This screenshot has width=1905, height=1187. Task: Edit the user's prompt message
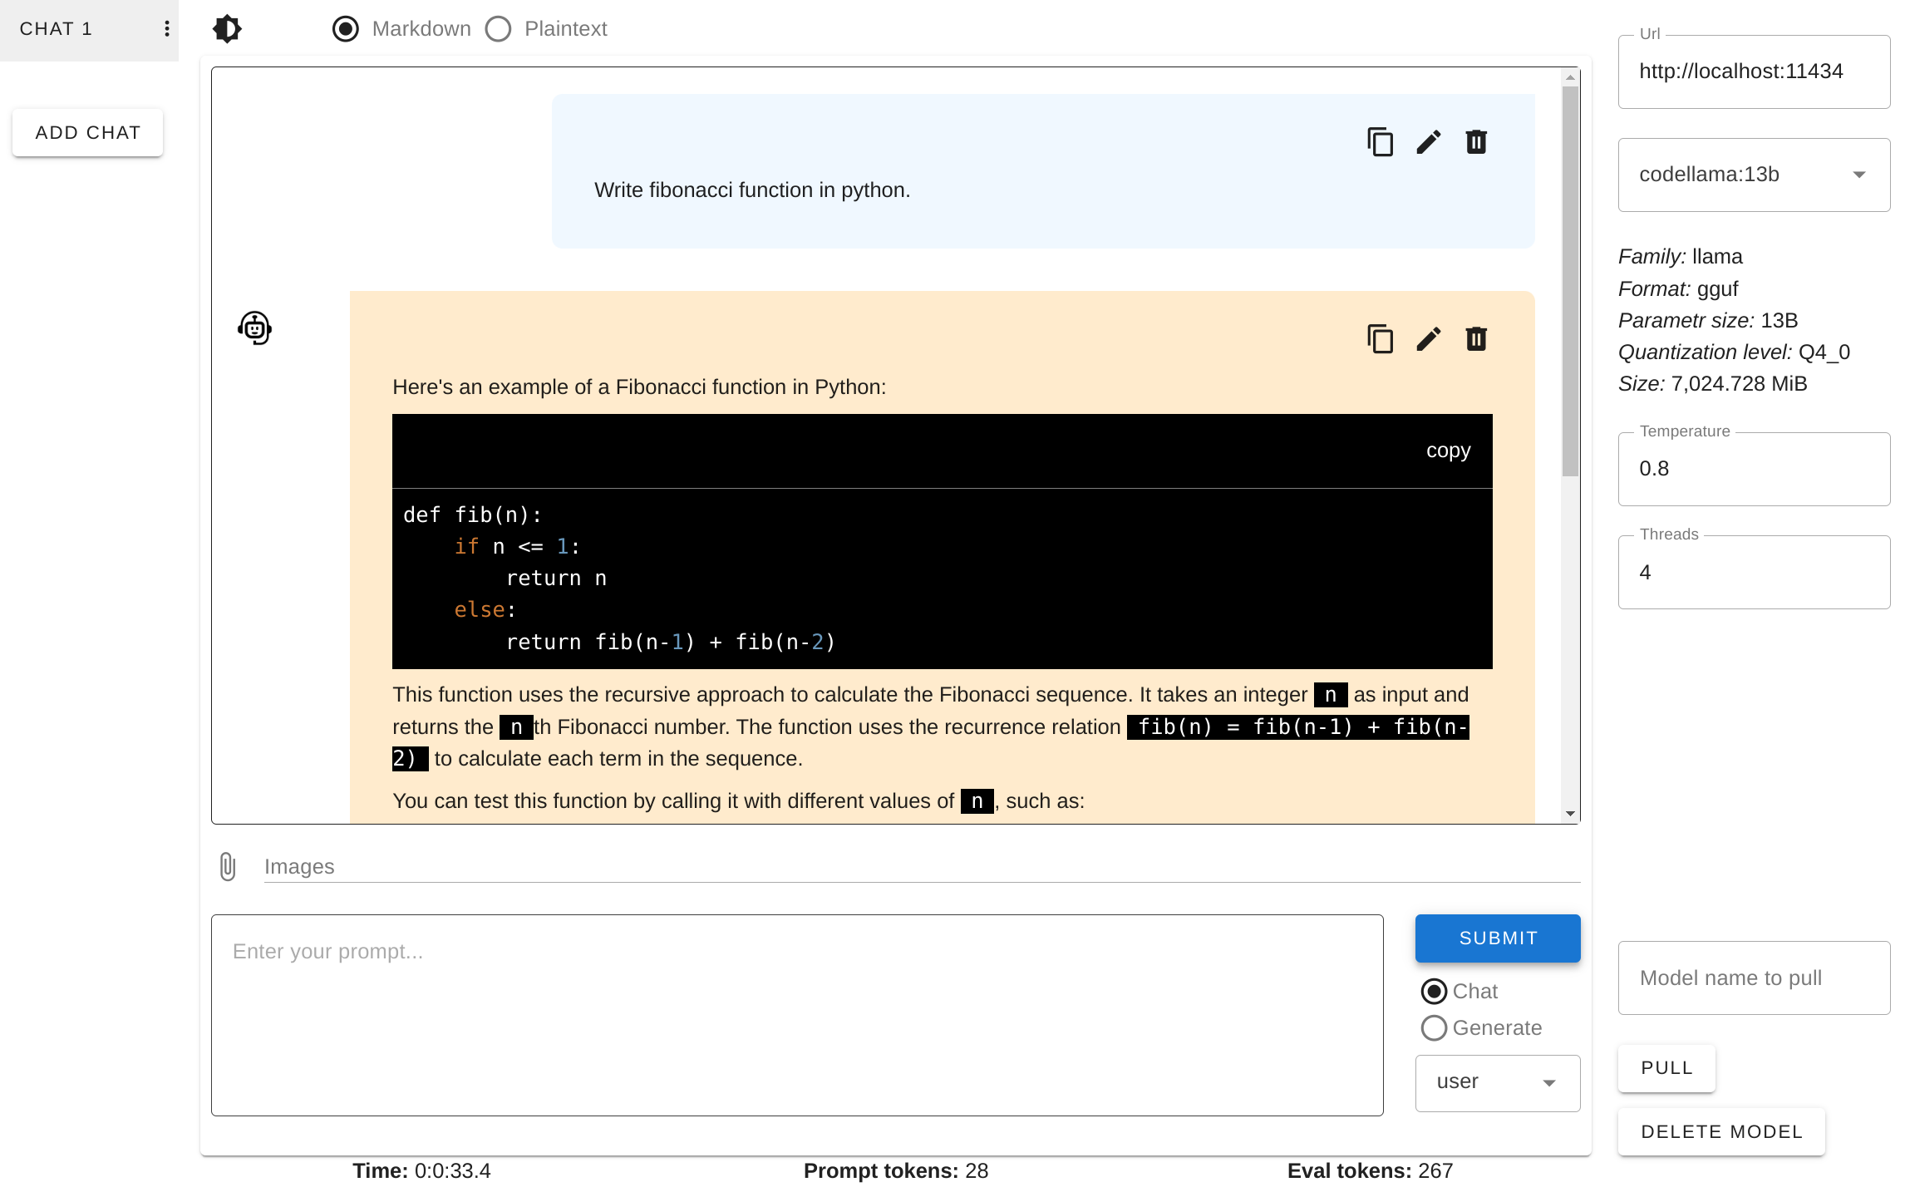tap(1428, 142)
